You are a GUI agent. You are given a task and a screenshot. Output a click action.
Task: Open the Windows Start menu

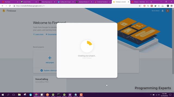click(3, 95)
